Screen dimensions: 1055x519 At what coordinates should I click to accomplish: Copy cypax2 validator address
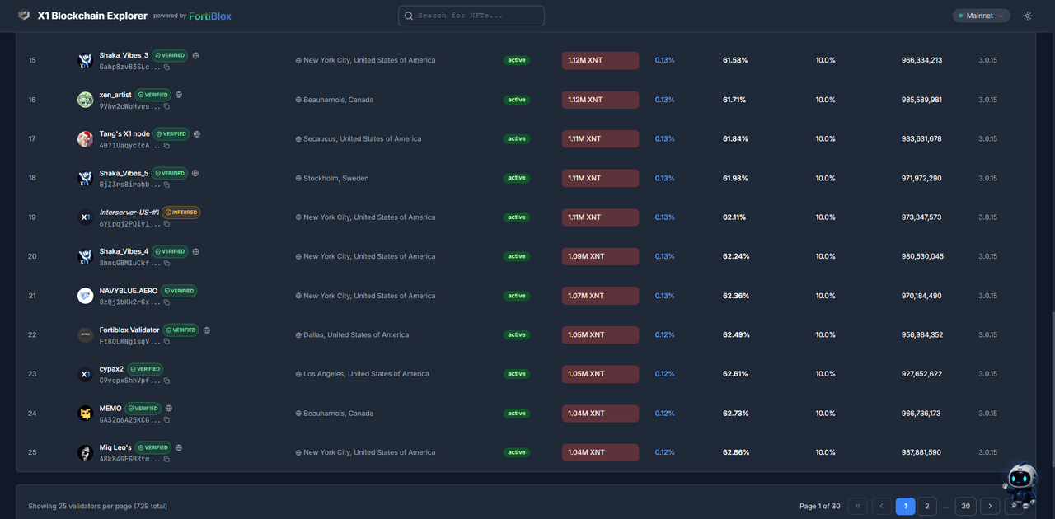166,381
